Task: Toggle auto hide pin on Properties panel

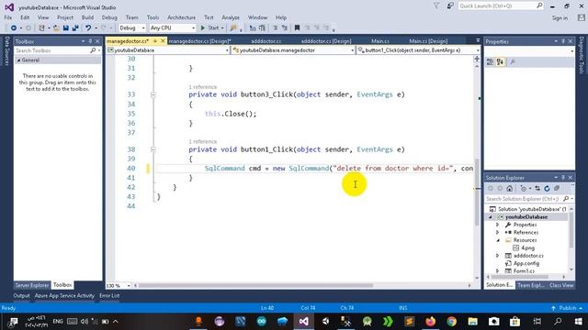Action: (x=563, y=41)
